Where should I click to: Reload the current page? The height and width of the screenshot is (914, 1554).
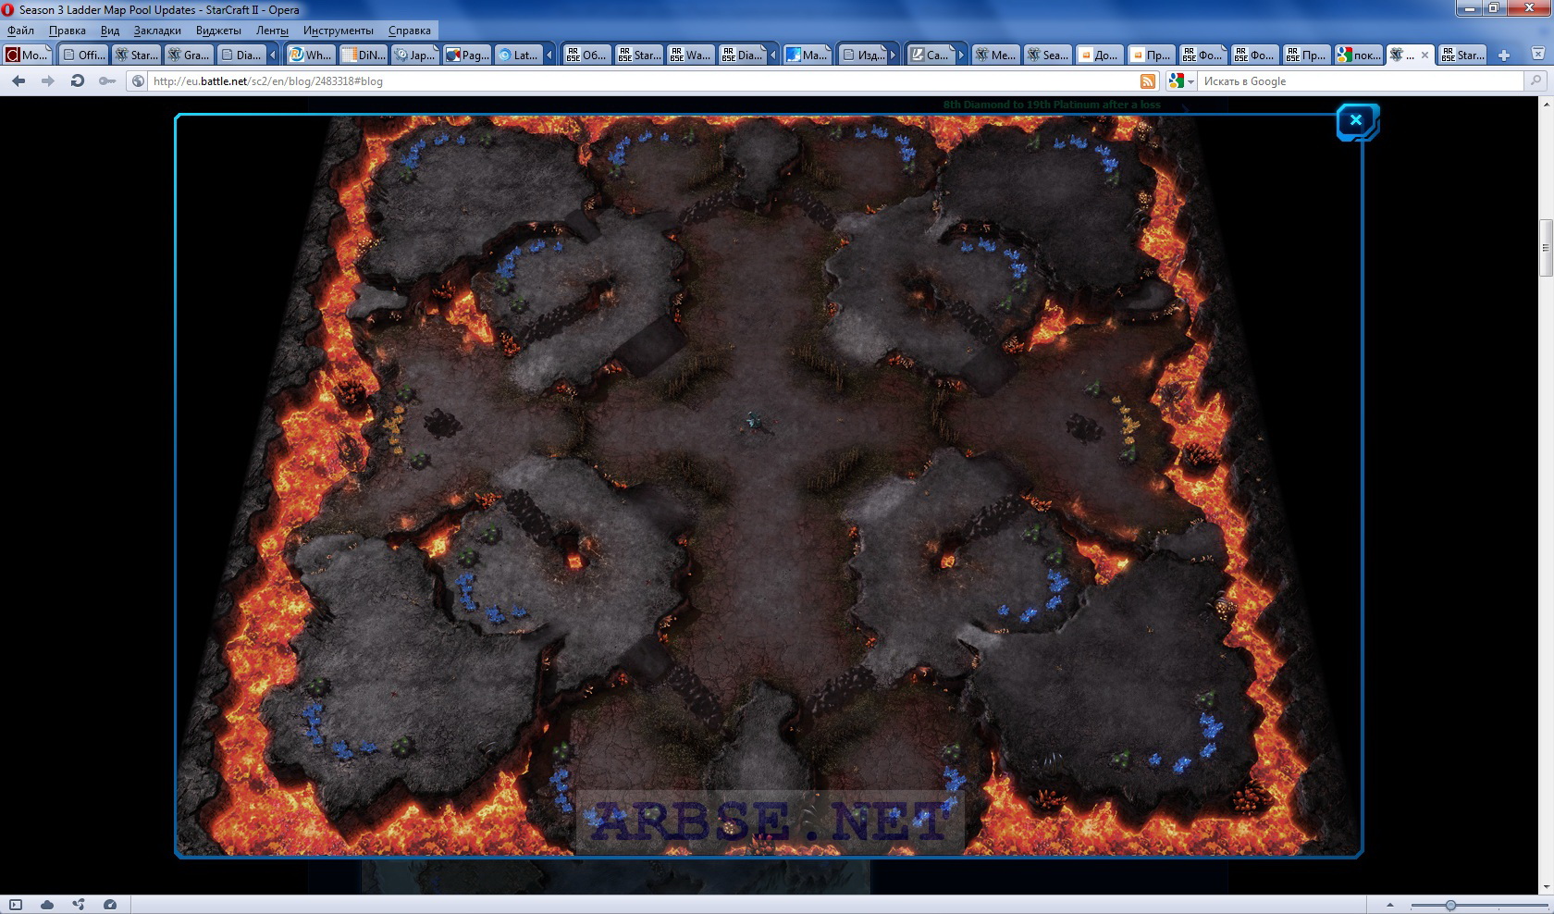pos(78,80)
